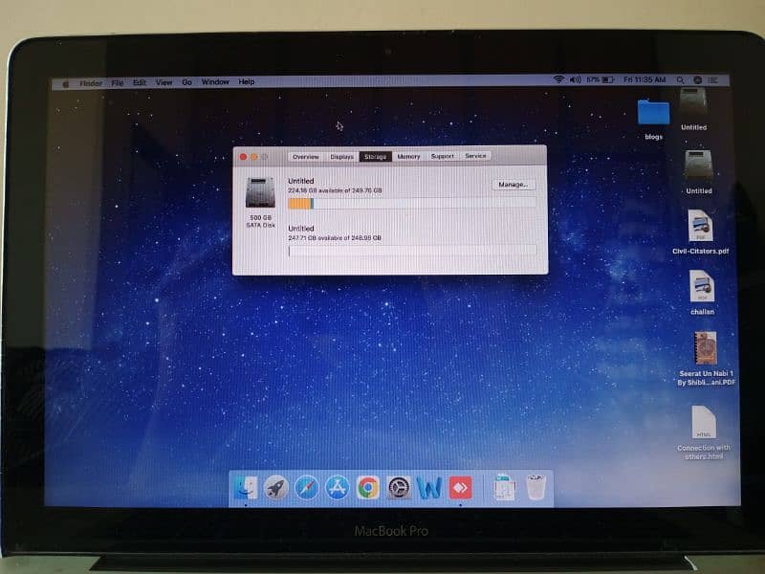Image resolution: width=765 pixels, height=574 pixels.
Task: Click the orange segment of storage bar
Action: pos(299,204)
